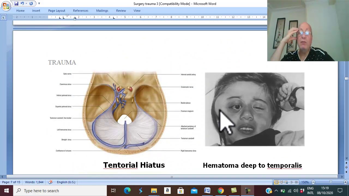Open Microsoft Store from the taskbar
This screenshot has width=349, height=196.
[x=180, y=191]
